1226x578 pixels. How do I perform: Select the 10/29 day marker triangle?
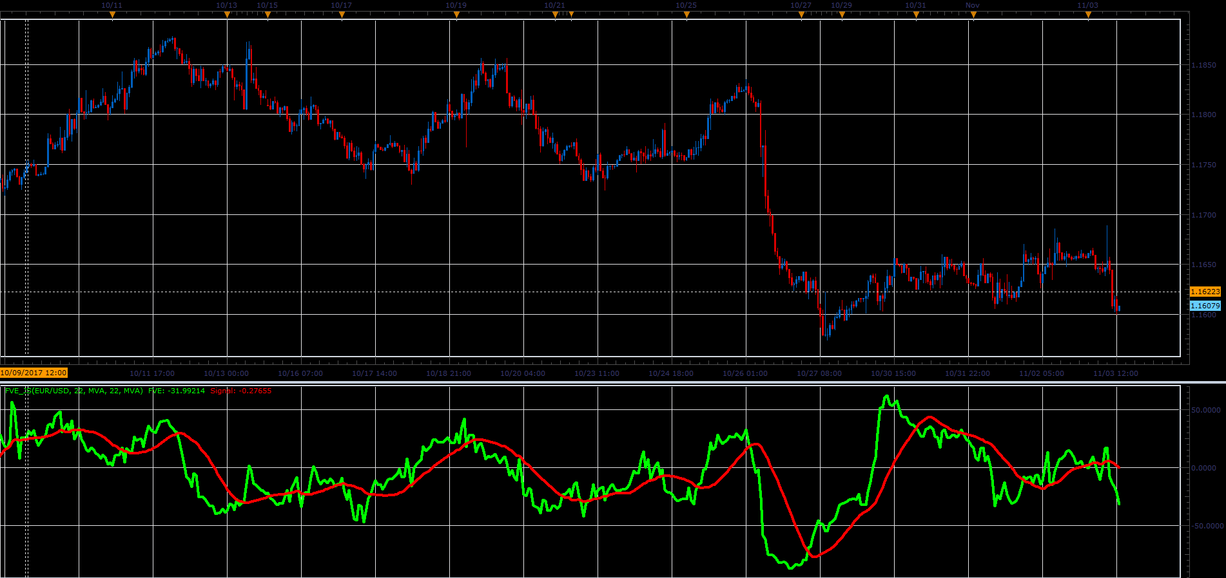842,15
